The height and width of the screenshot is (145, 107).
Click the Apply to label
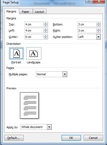point(12,127)
